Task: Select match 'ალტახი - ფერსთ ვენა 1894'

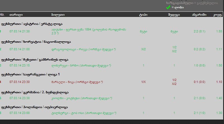Action: (71, 30)
